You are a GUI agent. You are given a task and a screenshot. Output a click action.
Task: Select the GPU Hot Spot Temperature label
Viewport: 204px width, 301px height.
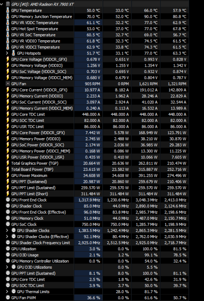35,29
